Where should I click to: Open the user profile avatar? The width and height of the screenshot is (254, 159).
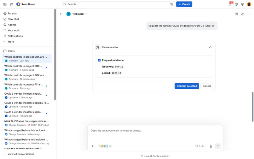tap(249, 4)
